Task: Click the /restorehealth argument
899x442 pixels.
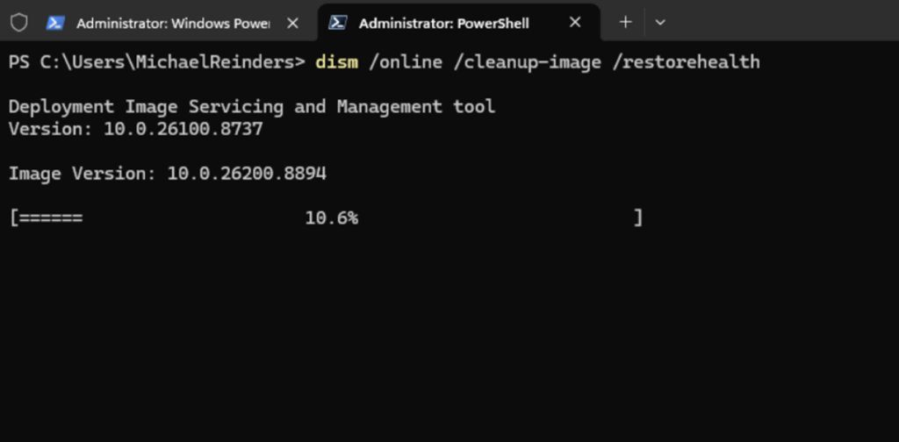Action: (686, 62)
